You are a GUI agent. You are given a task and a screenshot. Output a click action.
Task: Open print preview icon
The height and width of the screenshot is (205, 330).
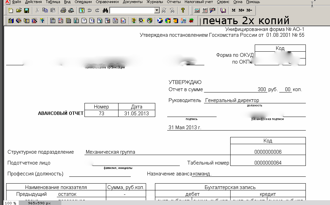coord(70,11)
